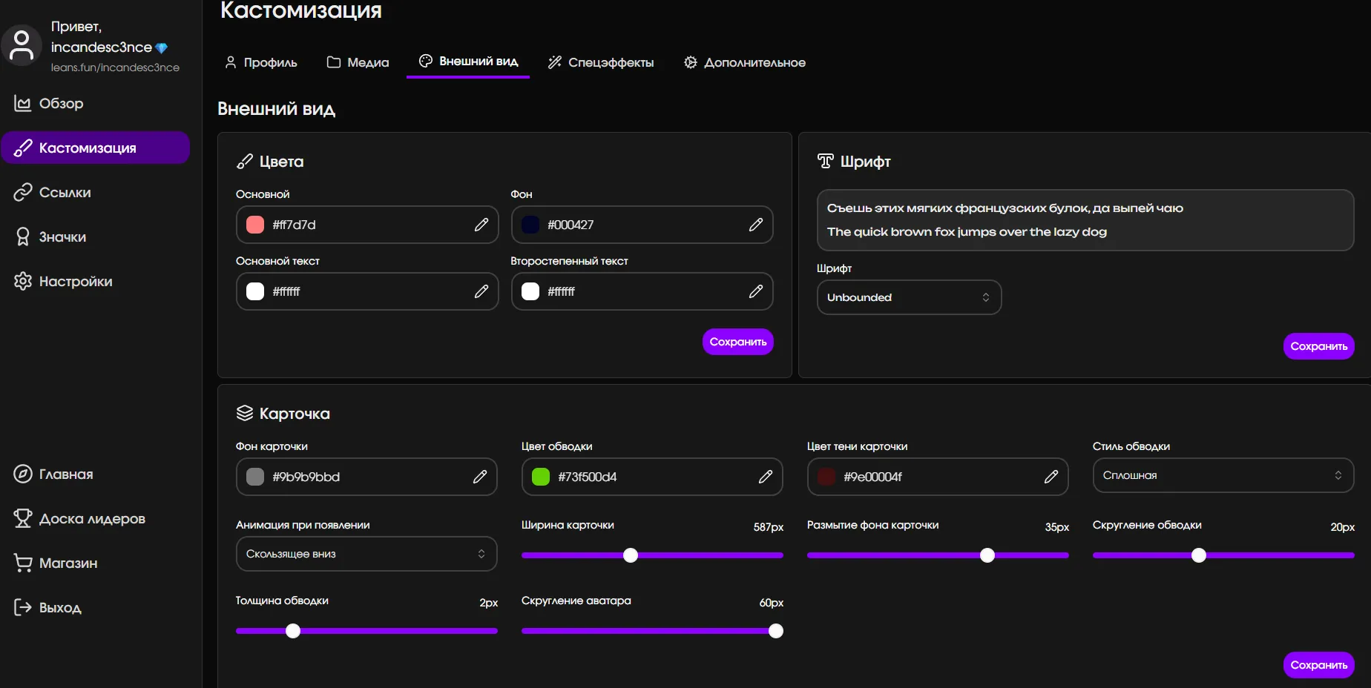The image size is (1371, 688).
Task: Click the Ширина карточки slider handle
Action: [631, 555]
